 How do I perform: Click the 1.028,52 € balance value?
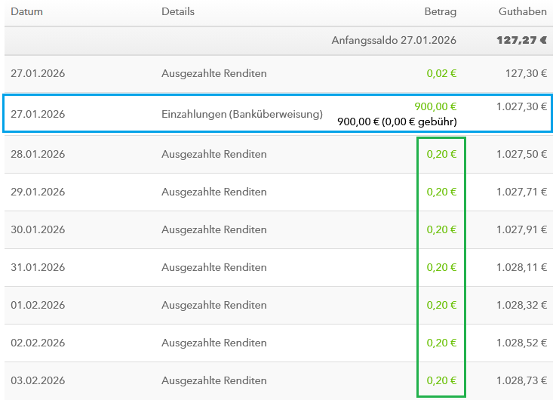click(522, 343)
